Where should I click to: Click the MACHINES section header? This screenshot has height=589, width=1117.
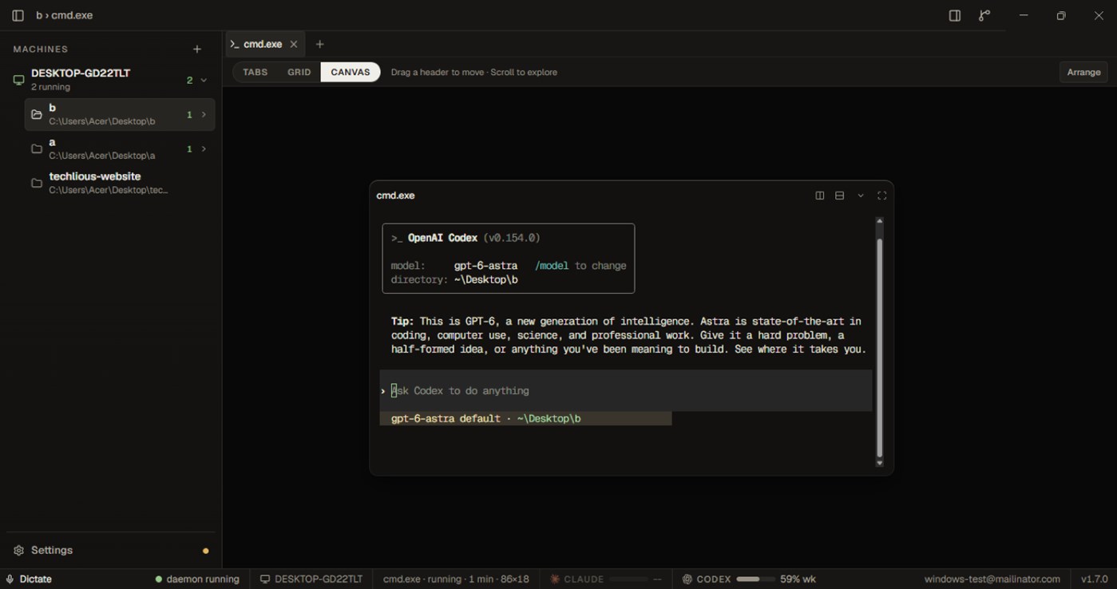pos(41,49)
